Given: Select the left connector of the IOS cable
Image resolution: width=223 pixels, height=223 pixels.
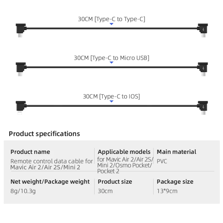Looking at the screenshot, I should (x=20, y=107).
